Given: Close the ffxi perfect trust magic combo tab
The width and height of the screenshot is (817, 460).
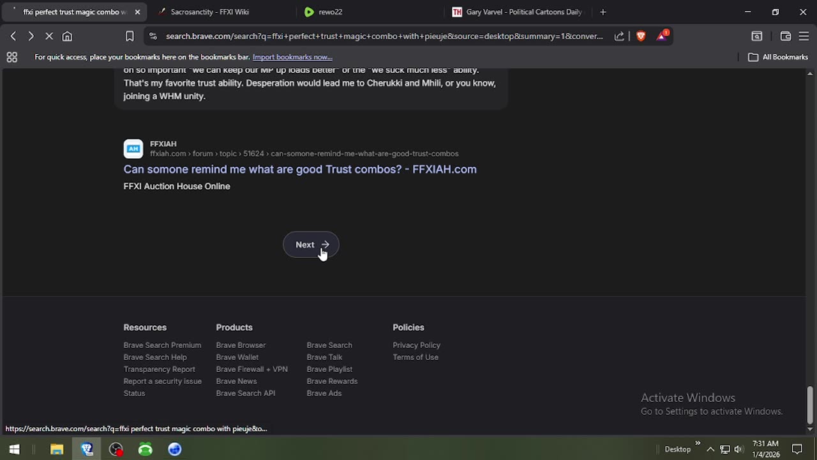Looking at the screenshot, I should tap(137, 11).
